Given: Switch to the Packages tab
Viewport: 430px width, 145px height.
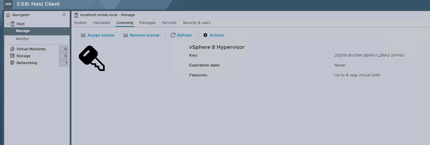Looking at the screenshot, I should click(x=147, y=23).
